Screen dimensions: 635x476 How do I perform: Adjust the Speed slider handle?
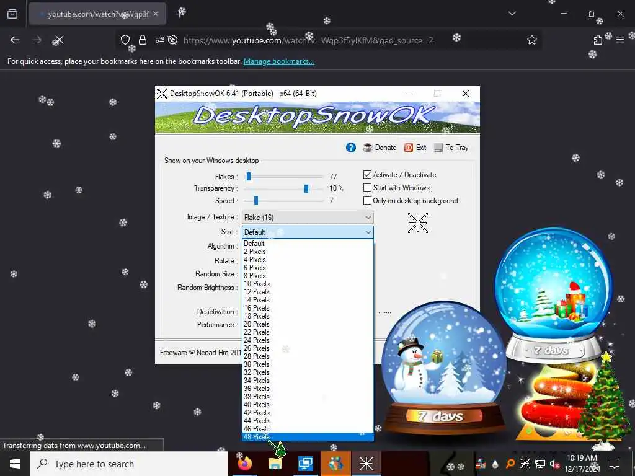click(256, 200)
